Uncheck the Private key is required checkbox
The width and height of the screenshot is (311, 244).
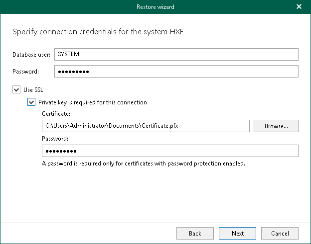point(31,102)
